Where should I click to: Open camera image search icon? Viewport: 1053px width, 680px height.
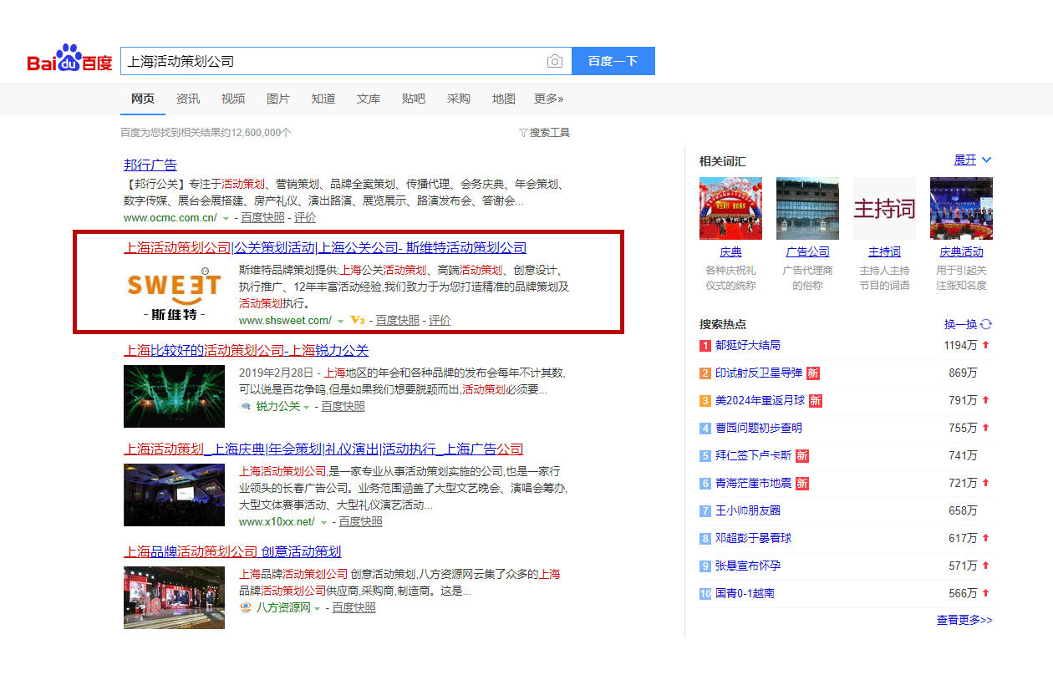555,61
